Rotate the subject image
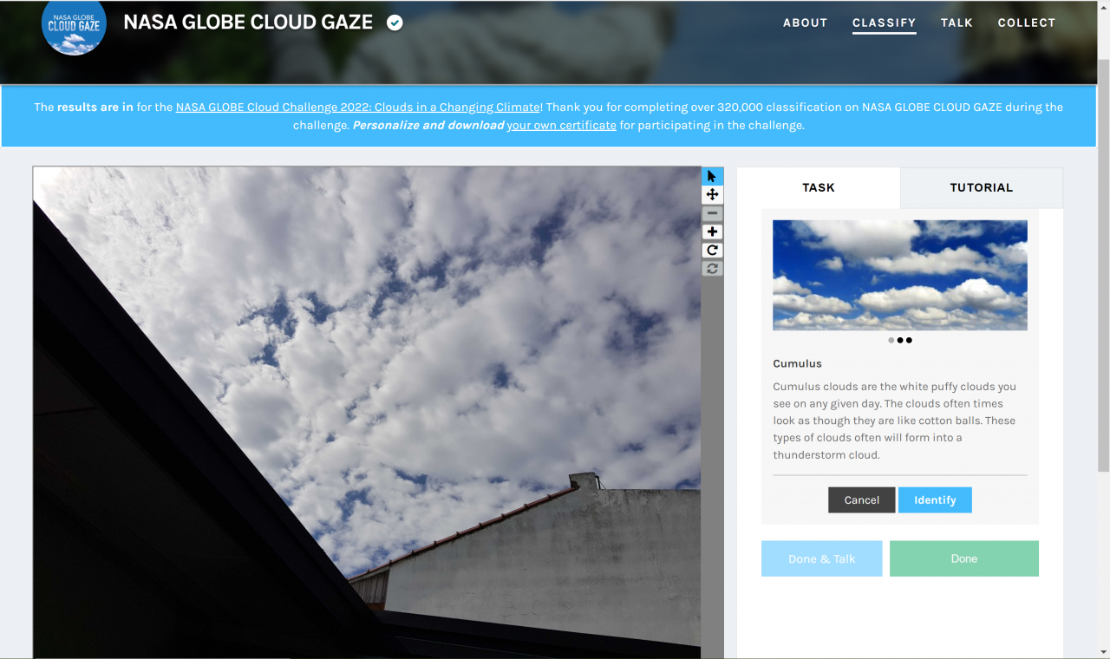Viewport: 1110px width, 659px height. (x=712, y=251)
